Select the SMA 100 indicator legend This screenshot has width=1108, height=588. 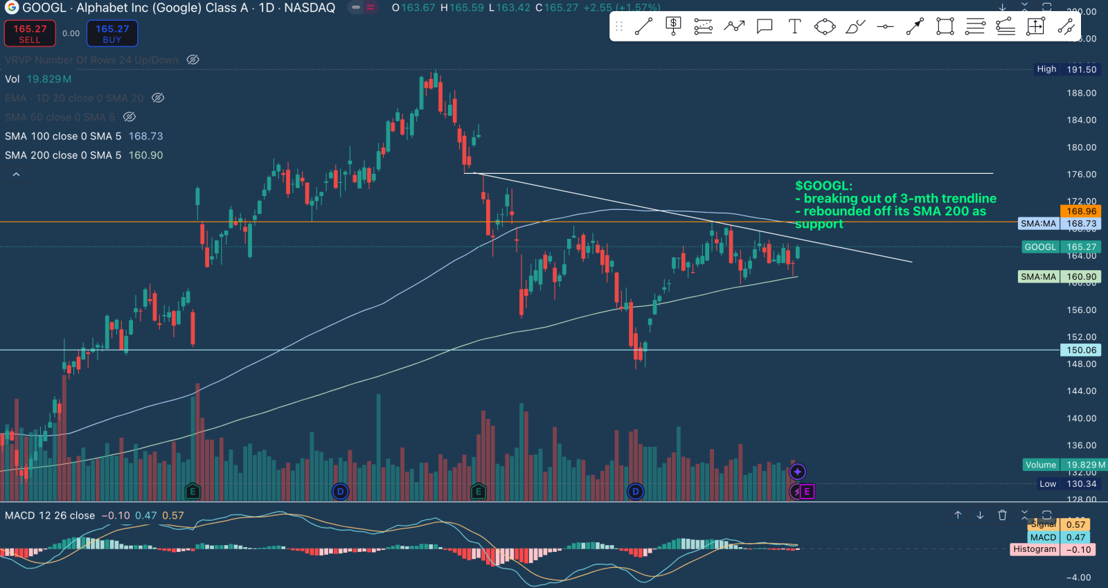click(84, 136)
